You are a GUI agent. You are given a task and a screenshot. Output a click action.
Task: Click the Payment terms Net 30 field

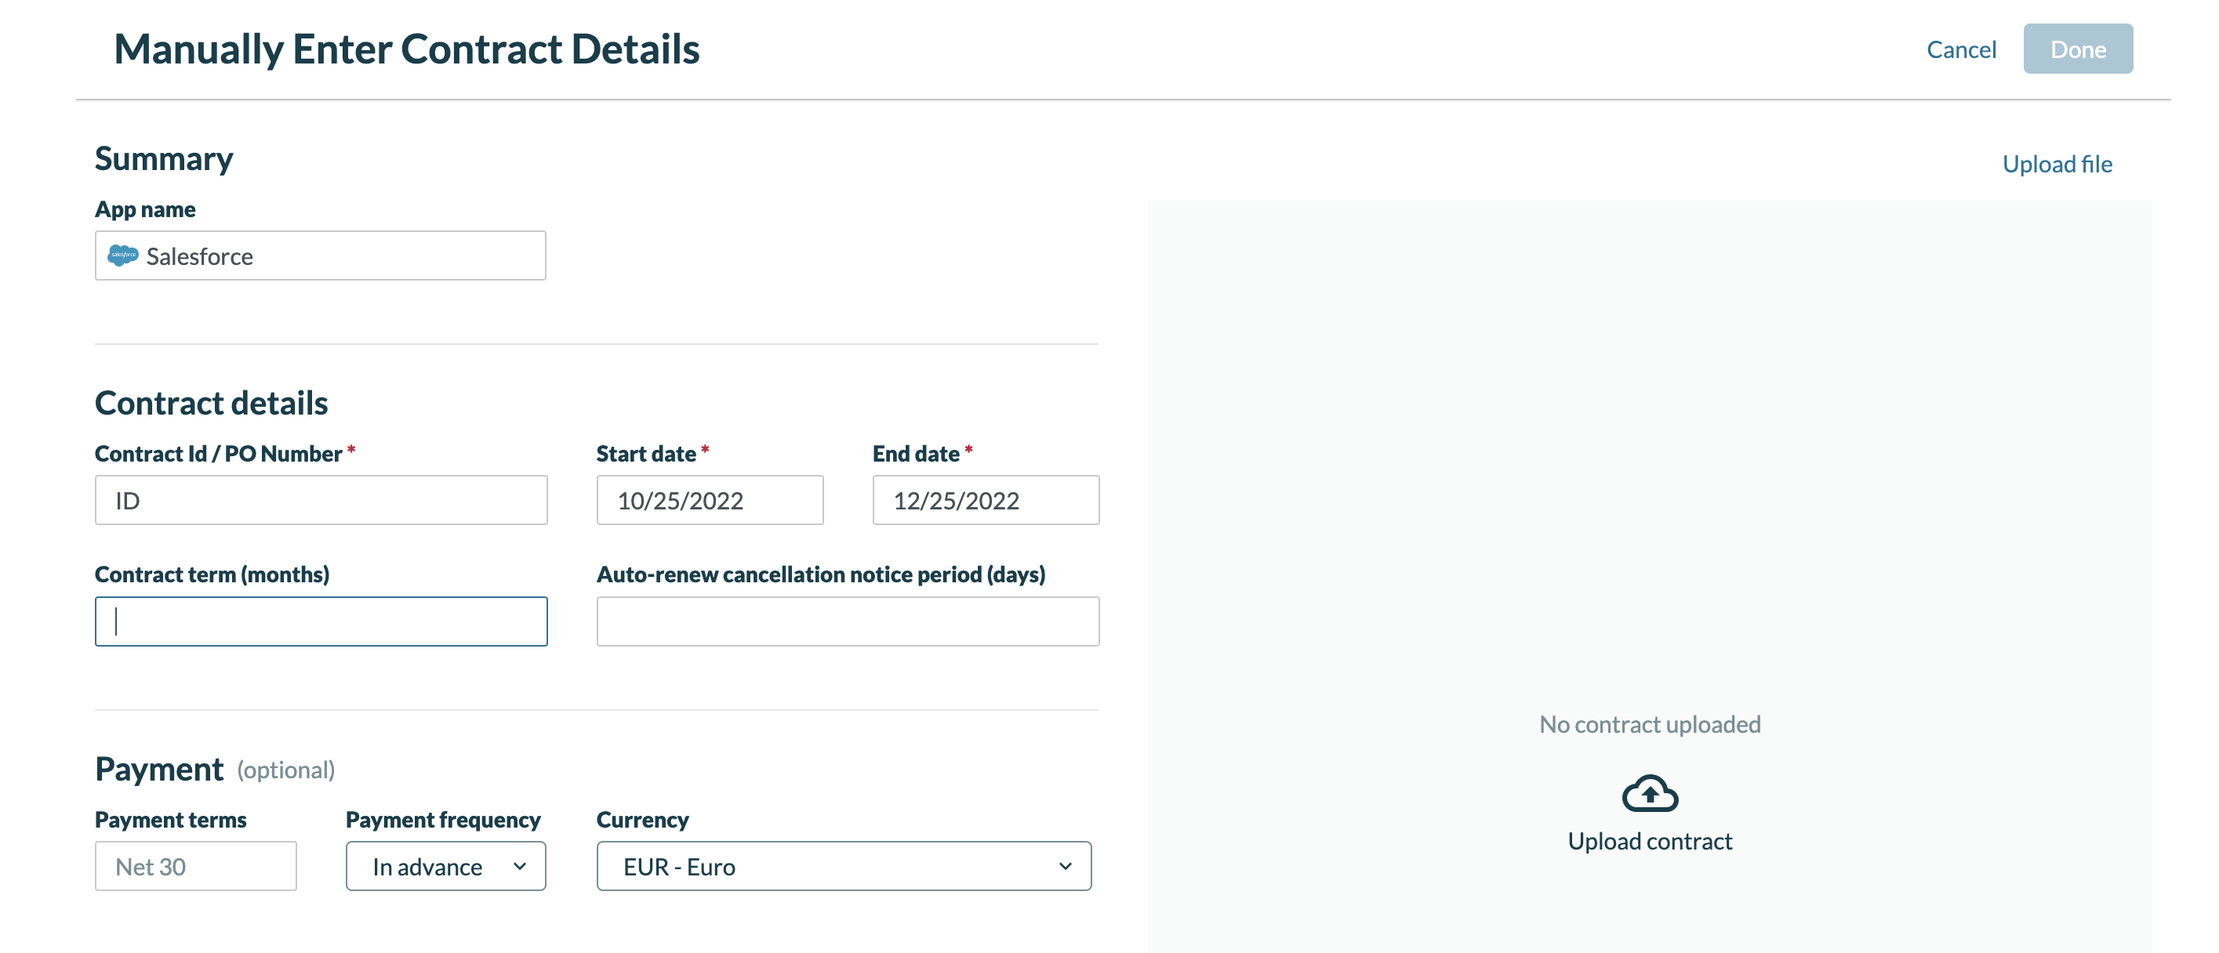point(194,866)
